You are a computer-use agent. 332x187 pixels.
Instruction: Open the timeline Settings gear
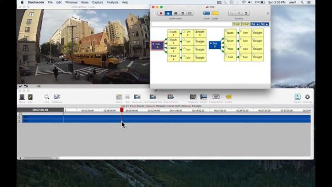coord(308,97)
